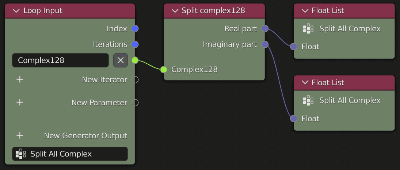
Task: Remove the Complex128 iterator with X button
Action: (121, 60)
